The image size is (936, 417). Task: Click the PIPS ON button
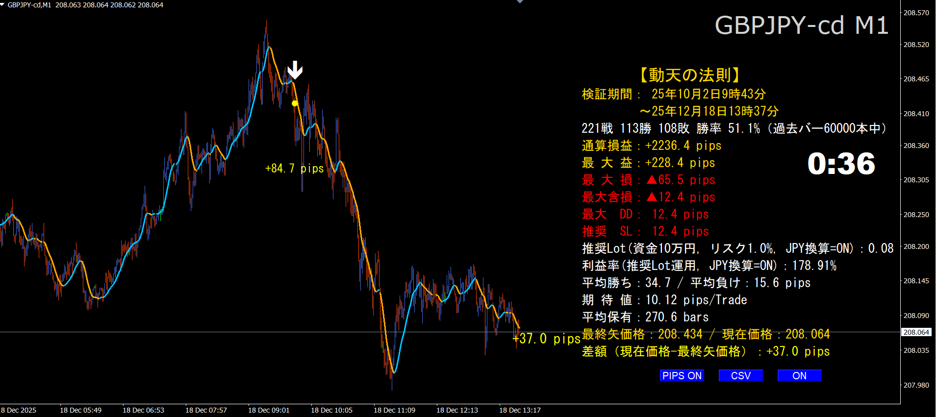pos(682,375)
